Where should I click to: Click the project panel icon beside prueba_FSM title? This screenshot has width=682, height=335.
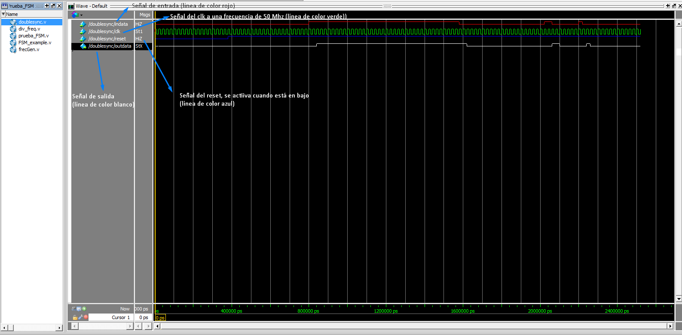(x=4, y=6)
